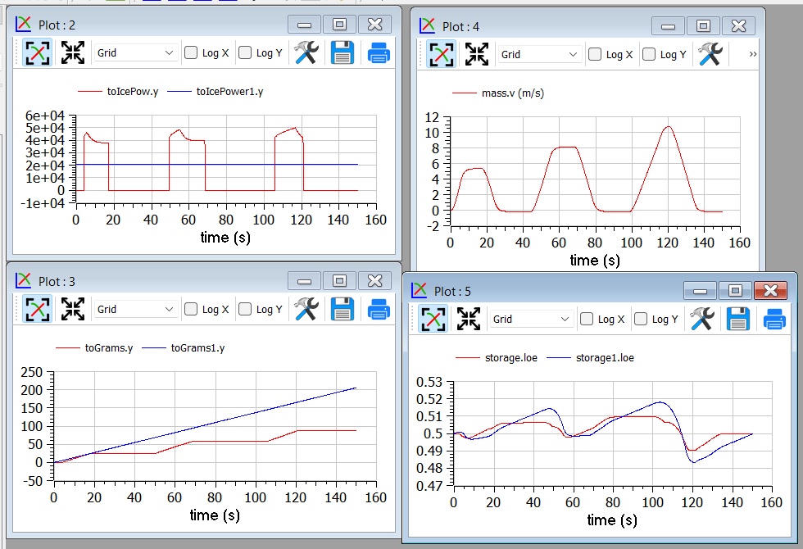Open the Grid dropdown in Plot 2
This screenshot has width=803, height=549.
point(135,53)
